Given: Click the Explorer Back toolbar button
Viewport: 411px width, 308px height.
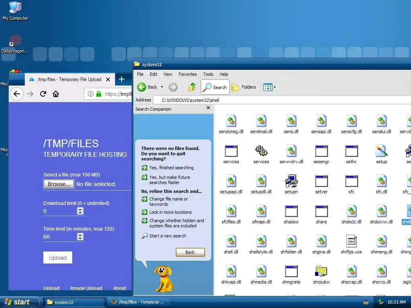Looking at the screenshot, I should coord(147,87).
